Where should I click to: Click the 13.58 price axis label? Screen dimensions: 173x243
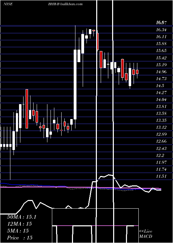pyautogui.click(x=162, y=114)
